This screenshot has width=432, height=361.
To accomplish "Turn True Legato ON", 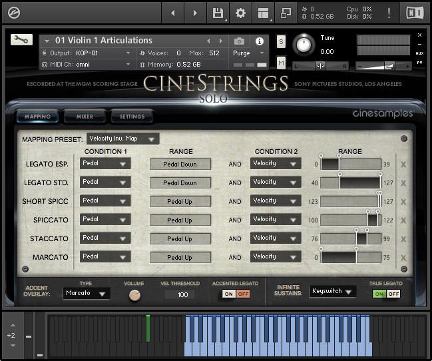I will pos(379,294).
